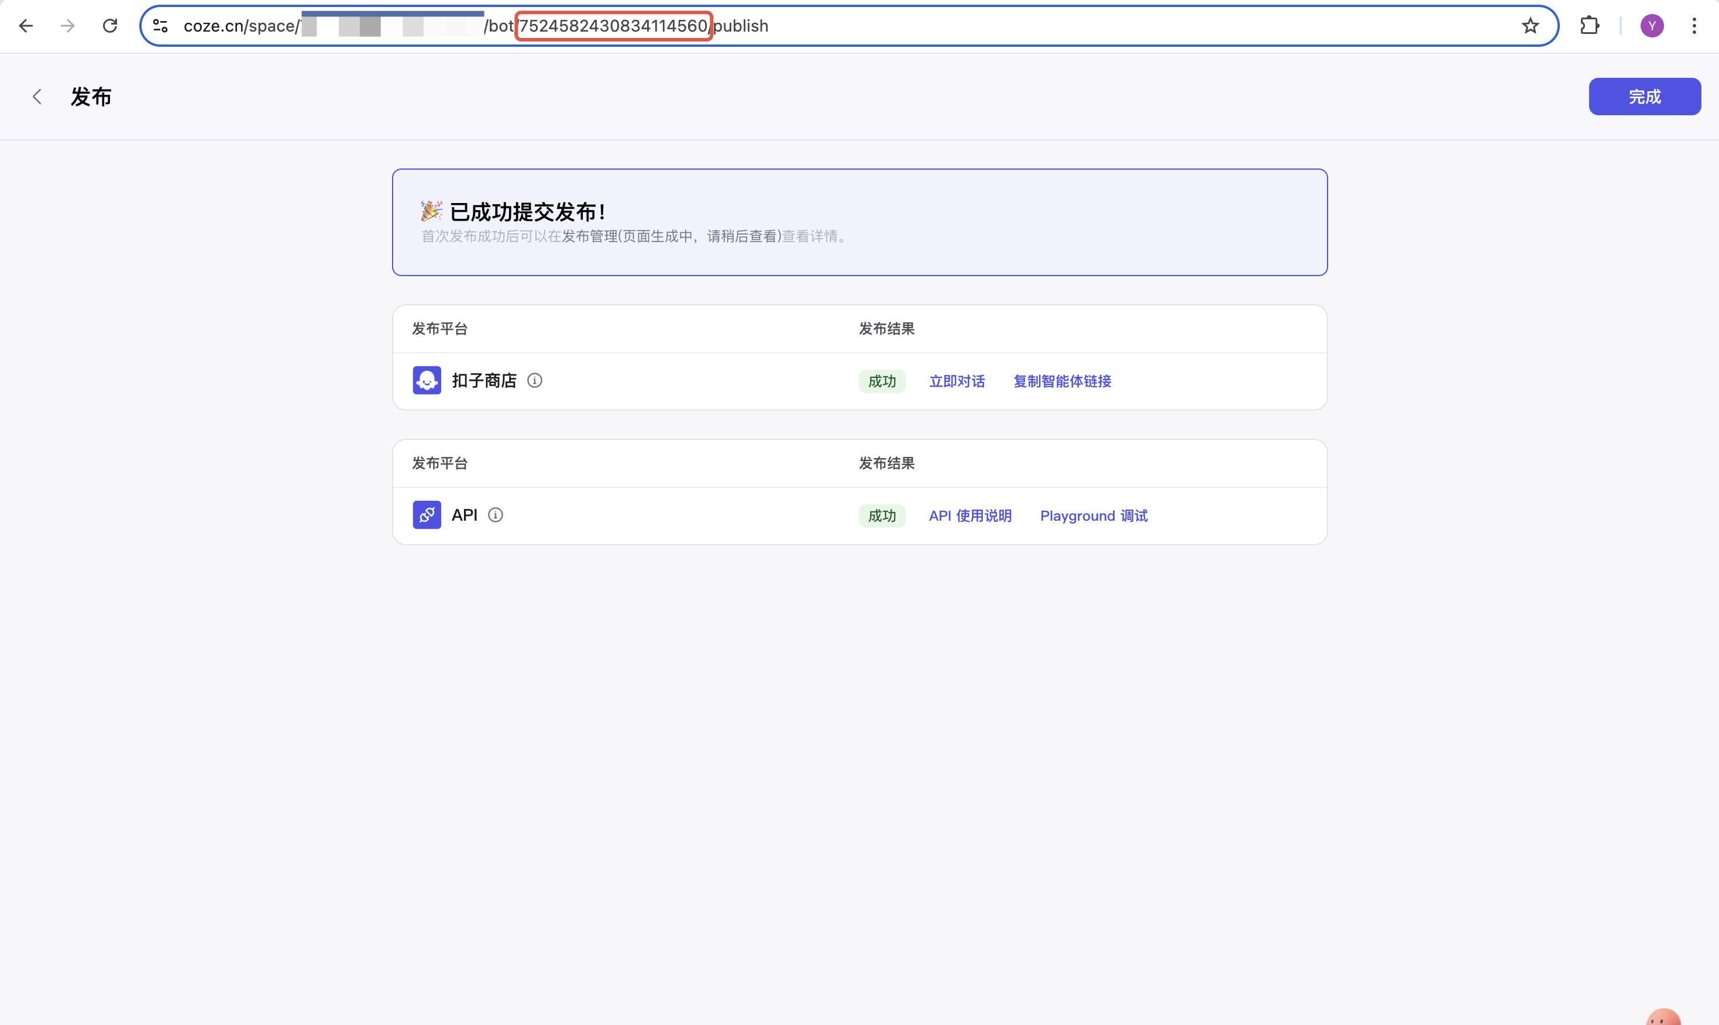Screen dimensions: 1719x1025
Task: Bookmark this page with star icon
Action: click(1530, 26)
